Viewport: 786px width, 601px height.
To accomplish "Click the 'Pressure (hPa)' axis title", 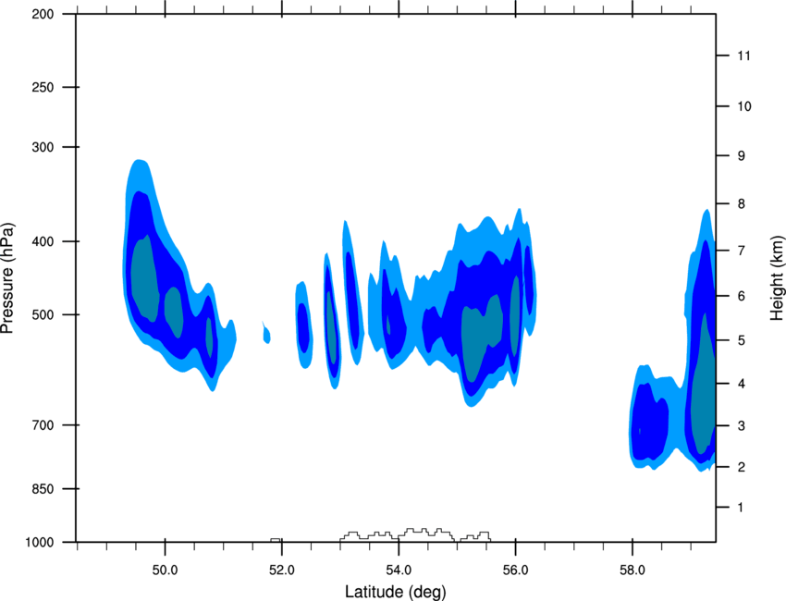I will tap(7, 278).
